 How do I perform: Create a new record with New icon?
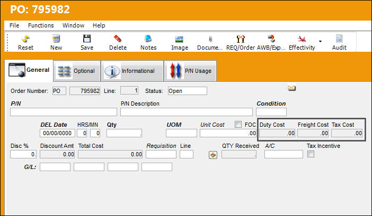click(x=56, y=39)
